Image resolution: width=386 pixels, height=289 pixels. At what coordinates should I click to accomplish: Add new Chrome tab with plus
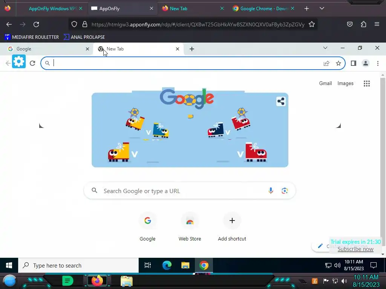(192, 49)
